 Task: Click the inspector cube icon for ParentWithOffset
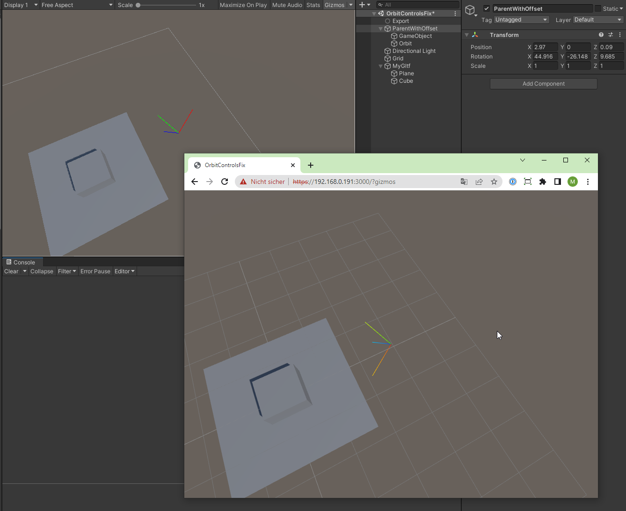click(470, 9)
